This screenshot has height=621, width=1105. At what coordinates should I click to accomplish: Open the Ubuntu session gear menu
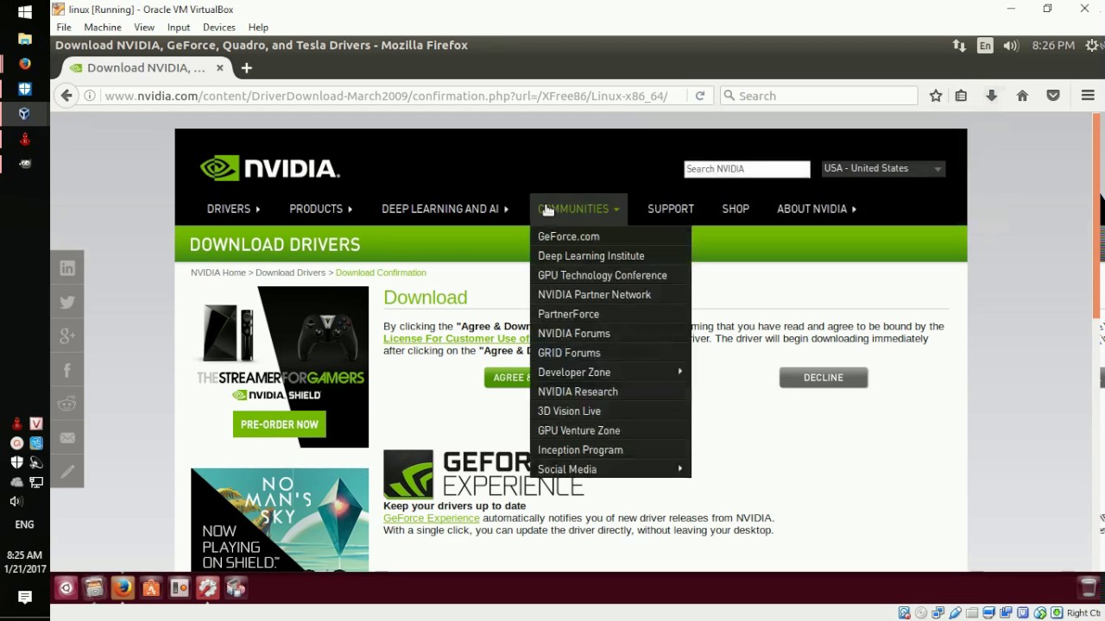tap(1091, 46)
